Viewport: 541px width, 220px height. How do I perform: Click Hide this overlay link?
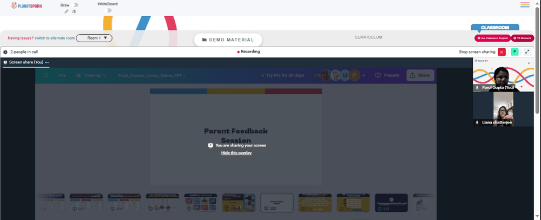[236, 153]
